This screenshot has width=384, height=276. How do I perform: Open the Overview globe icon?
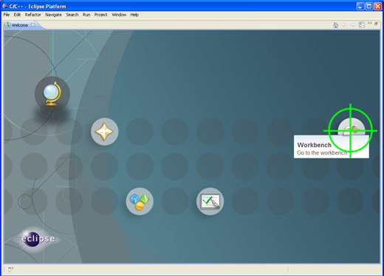tap(52, 94)
